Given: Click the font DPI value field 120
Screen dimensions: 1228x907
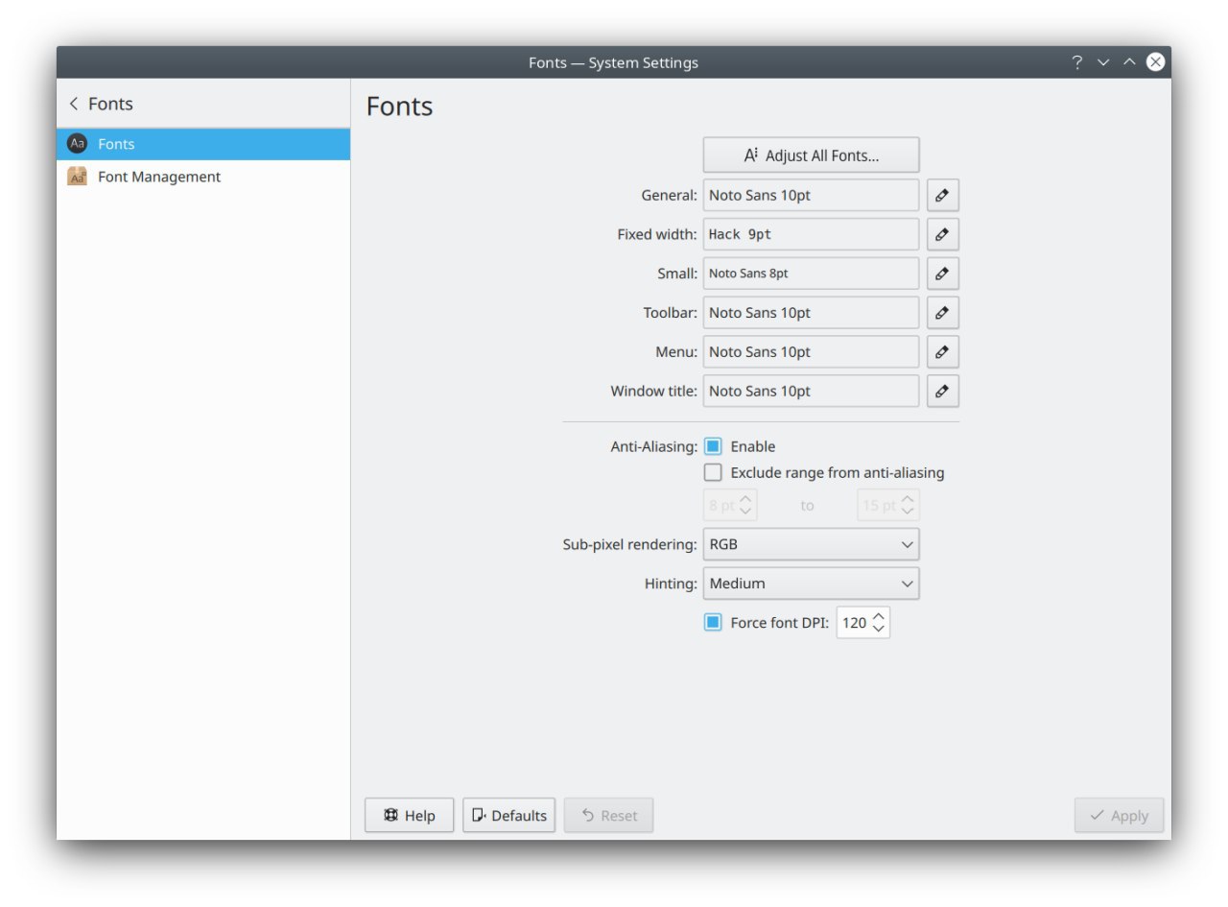Looking at the screenshot, I should point(854,623).
